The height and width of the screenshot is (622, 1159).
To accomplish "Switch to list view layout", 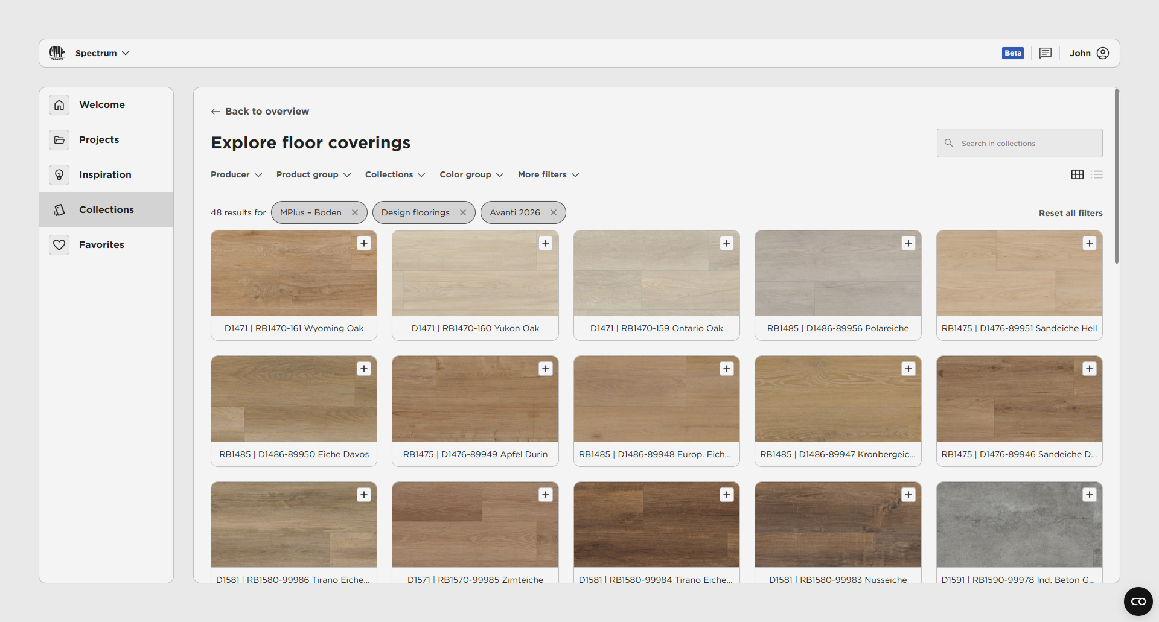I will [x=1097, y=174].
